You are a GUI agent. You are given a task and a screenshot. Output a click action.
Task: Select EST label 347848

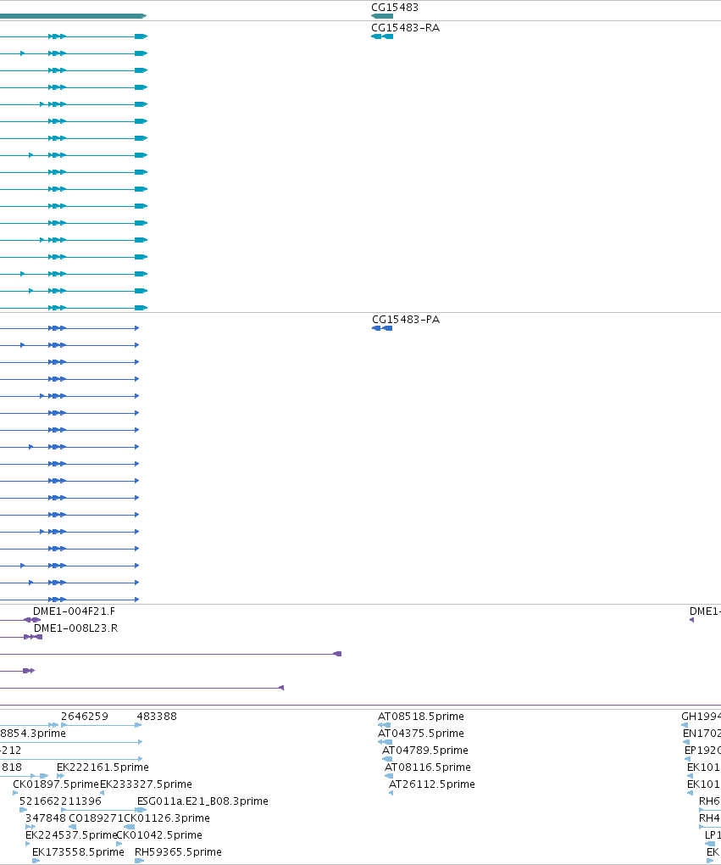coord(46,818)
